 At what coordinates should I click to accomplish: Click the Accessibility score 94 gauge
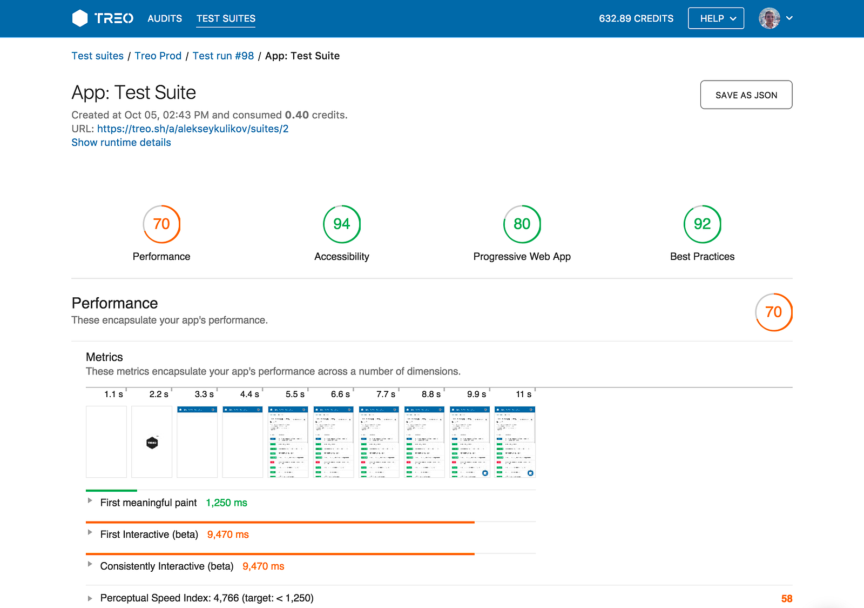[341, 224]
